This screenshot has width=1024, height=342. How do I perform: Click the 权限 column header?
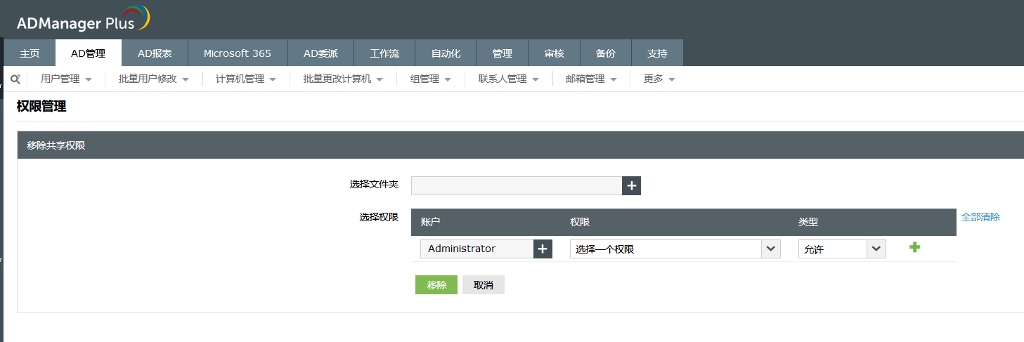580,222
